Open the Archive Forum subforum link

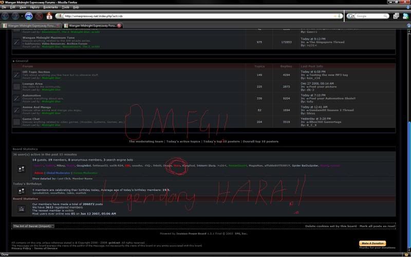coord(77,44)
